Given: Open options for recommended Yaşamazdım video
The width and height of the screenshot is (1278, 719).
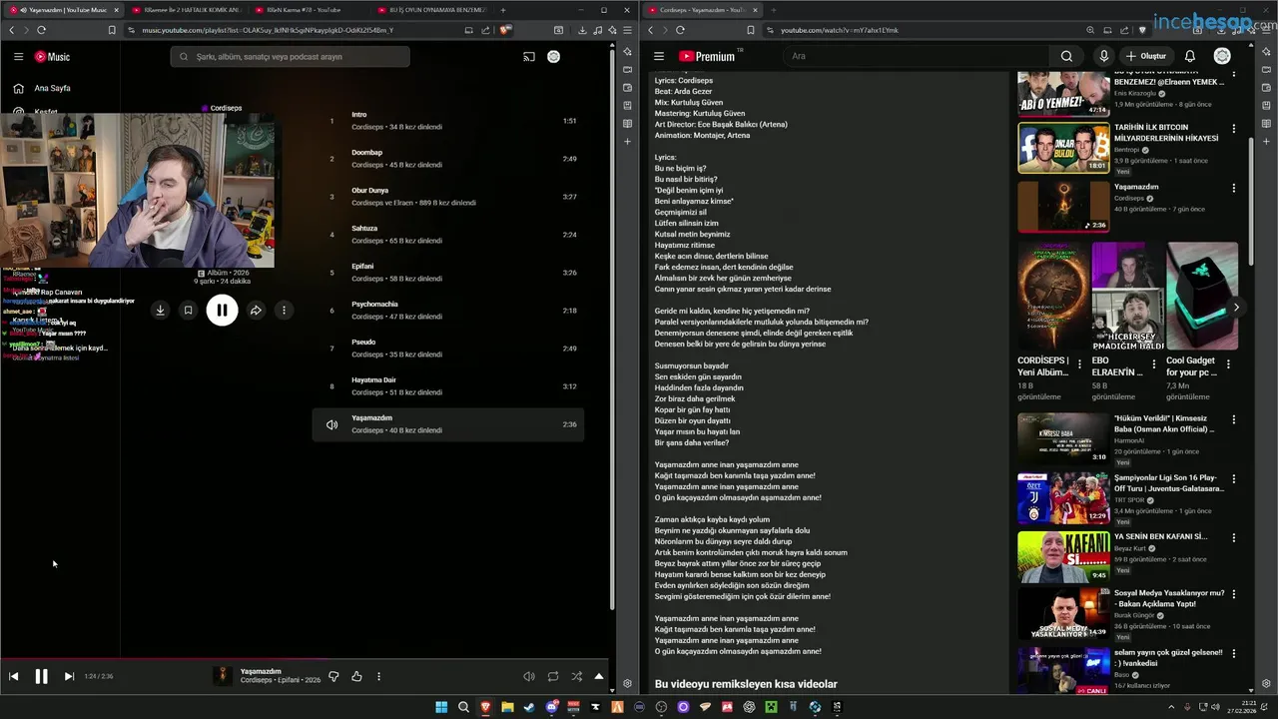Looking at the screenshot, I should click(1234, 188).
